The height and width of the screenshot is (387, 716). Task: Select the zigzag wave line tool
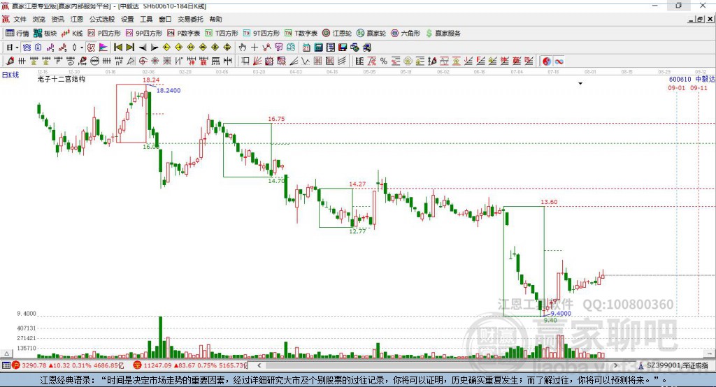pyautogui.click(x=306, y=61)
